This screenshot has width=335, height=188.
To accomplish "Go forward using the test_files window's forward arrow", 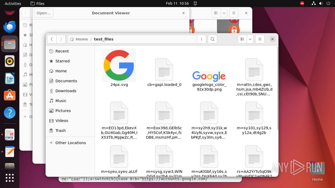I will pyautogui.click(x=61, y=39).
